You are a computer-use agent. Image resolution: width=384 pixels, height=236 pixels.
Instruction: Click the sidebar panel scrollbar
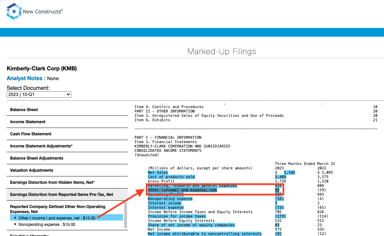click(x=126, y=215)
